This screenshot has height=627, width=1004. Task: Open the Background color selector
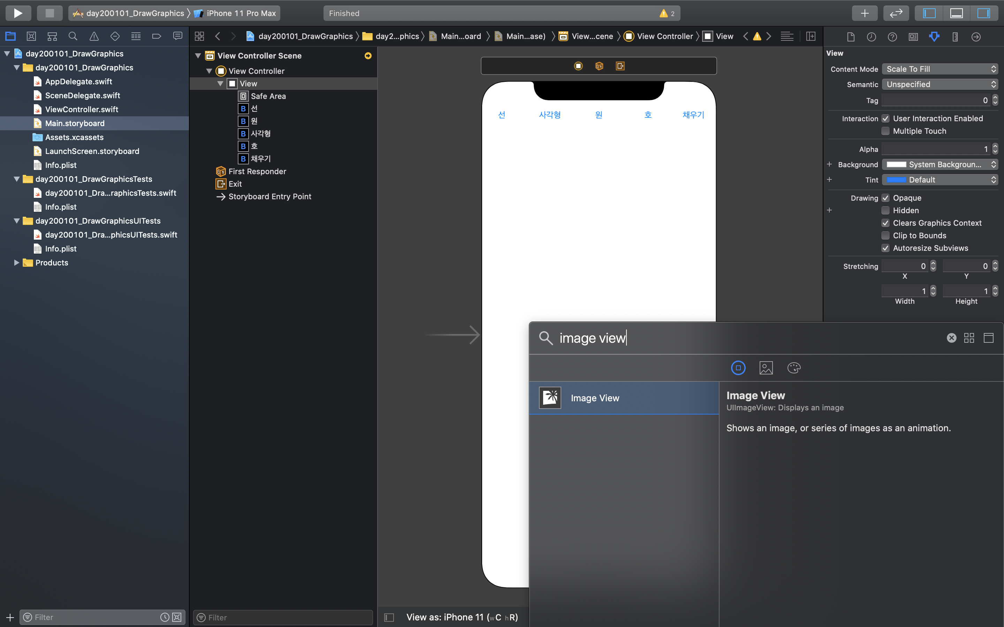tap(940, 165)
